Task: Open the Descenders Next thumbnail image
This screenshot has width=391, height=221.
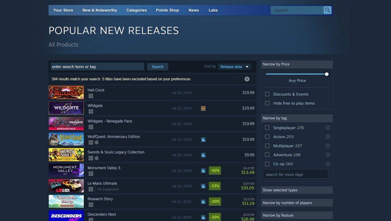Action: tap(66, 216)
